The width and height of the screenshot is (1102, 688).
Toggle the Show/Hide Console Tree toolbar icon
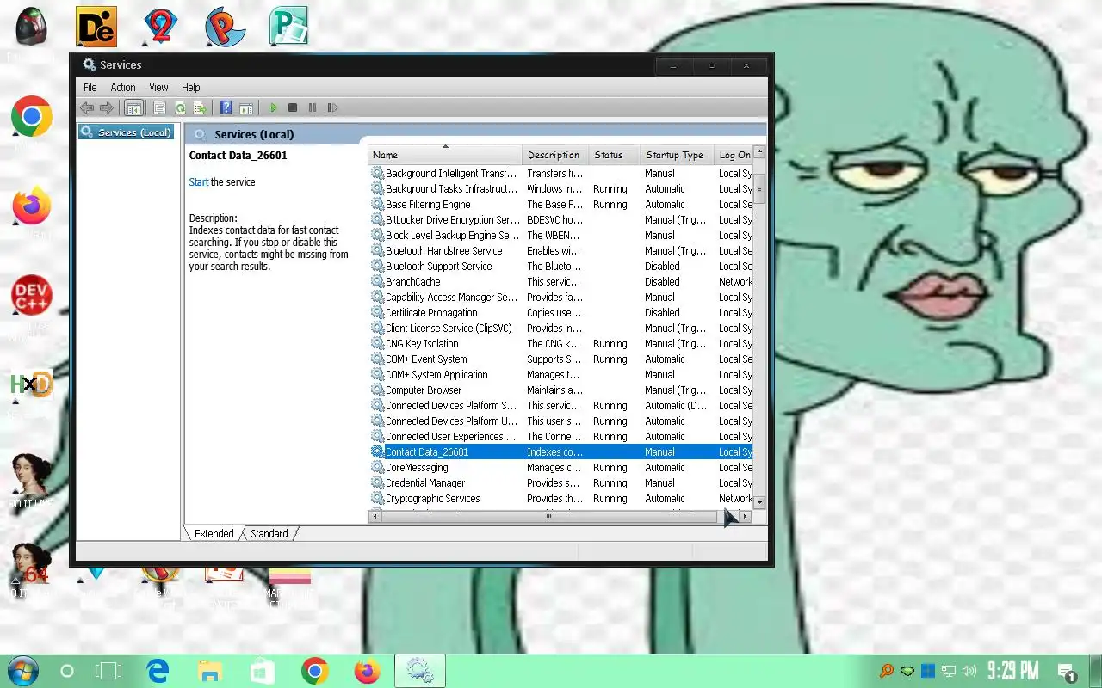click(133, 107)
